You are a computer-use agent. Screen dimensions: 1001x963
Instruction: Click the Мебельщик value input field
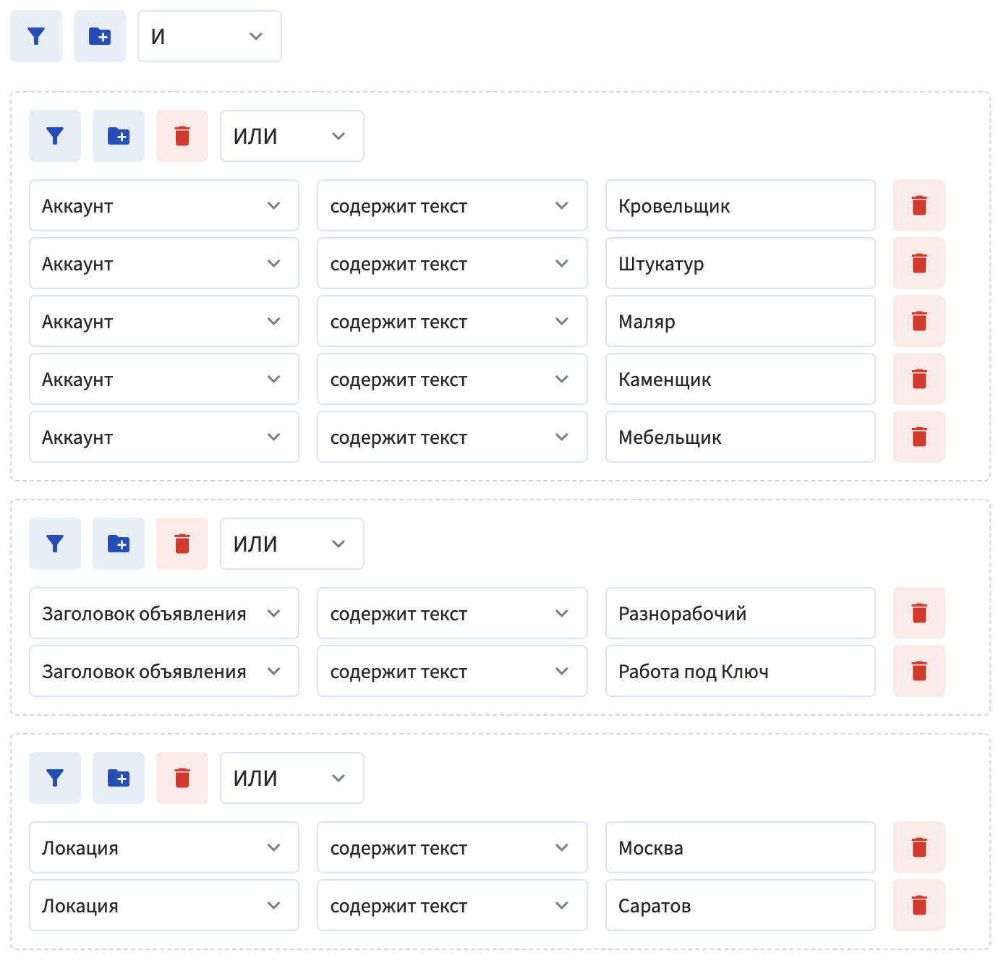739,437
